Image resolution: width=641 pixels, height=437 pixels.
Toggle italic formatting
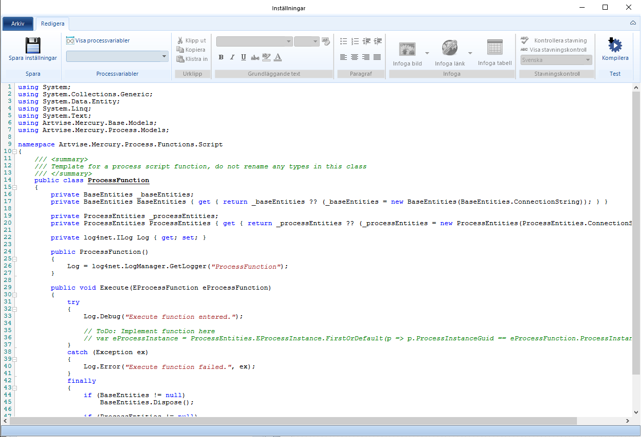[232, 57]
